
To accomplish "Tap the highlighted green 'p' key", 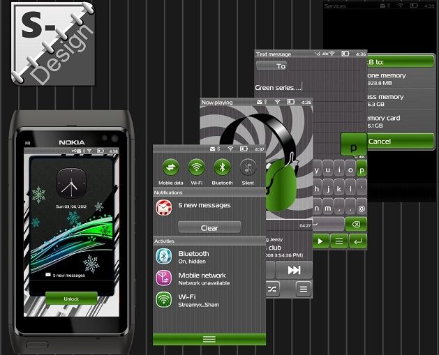I will coord(362,169).
